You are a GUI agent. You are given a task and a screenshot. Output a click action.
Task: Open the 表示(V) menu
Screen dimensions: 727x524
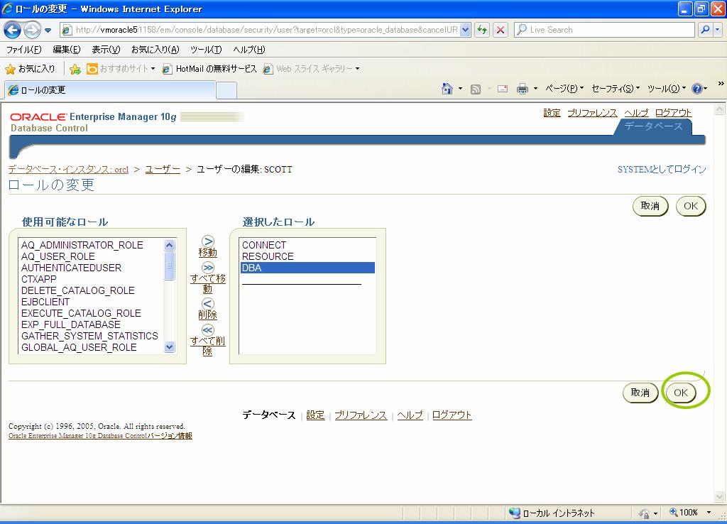point(106,49)
